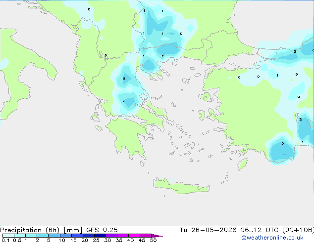Screen dimensions: 314x242
Task: Click the legend label "30"
Action: click(x=107, y=240)
